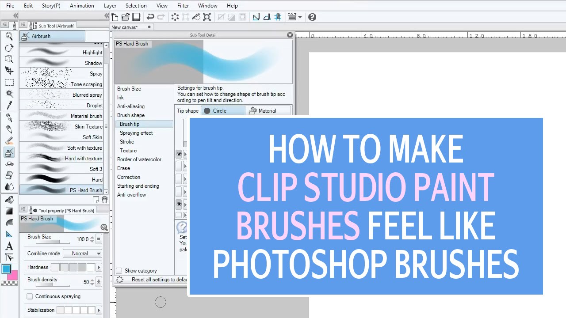Select the Auto select magic wand tool
This screenshot has height=318, width=566.
click(x=9, y=94)
